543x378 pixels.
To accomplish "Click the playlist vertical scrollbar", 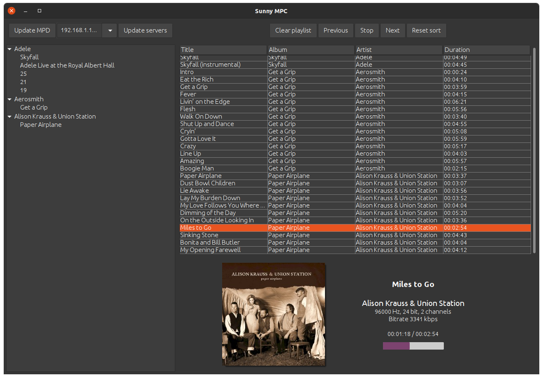I will (x=534, y=150).
